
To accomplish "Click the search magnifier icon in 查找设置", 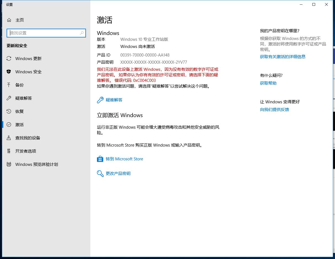I will pos(82,33).
